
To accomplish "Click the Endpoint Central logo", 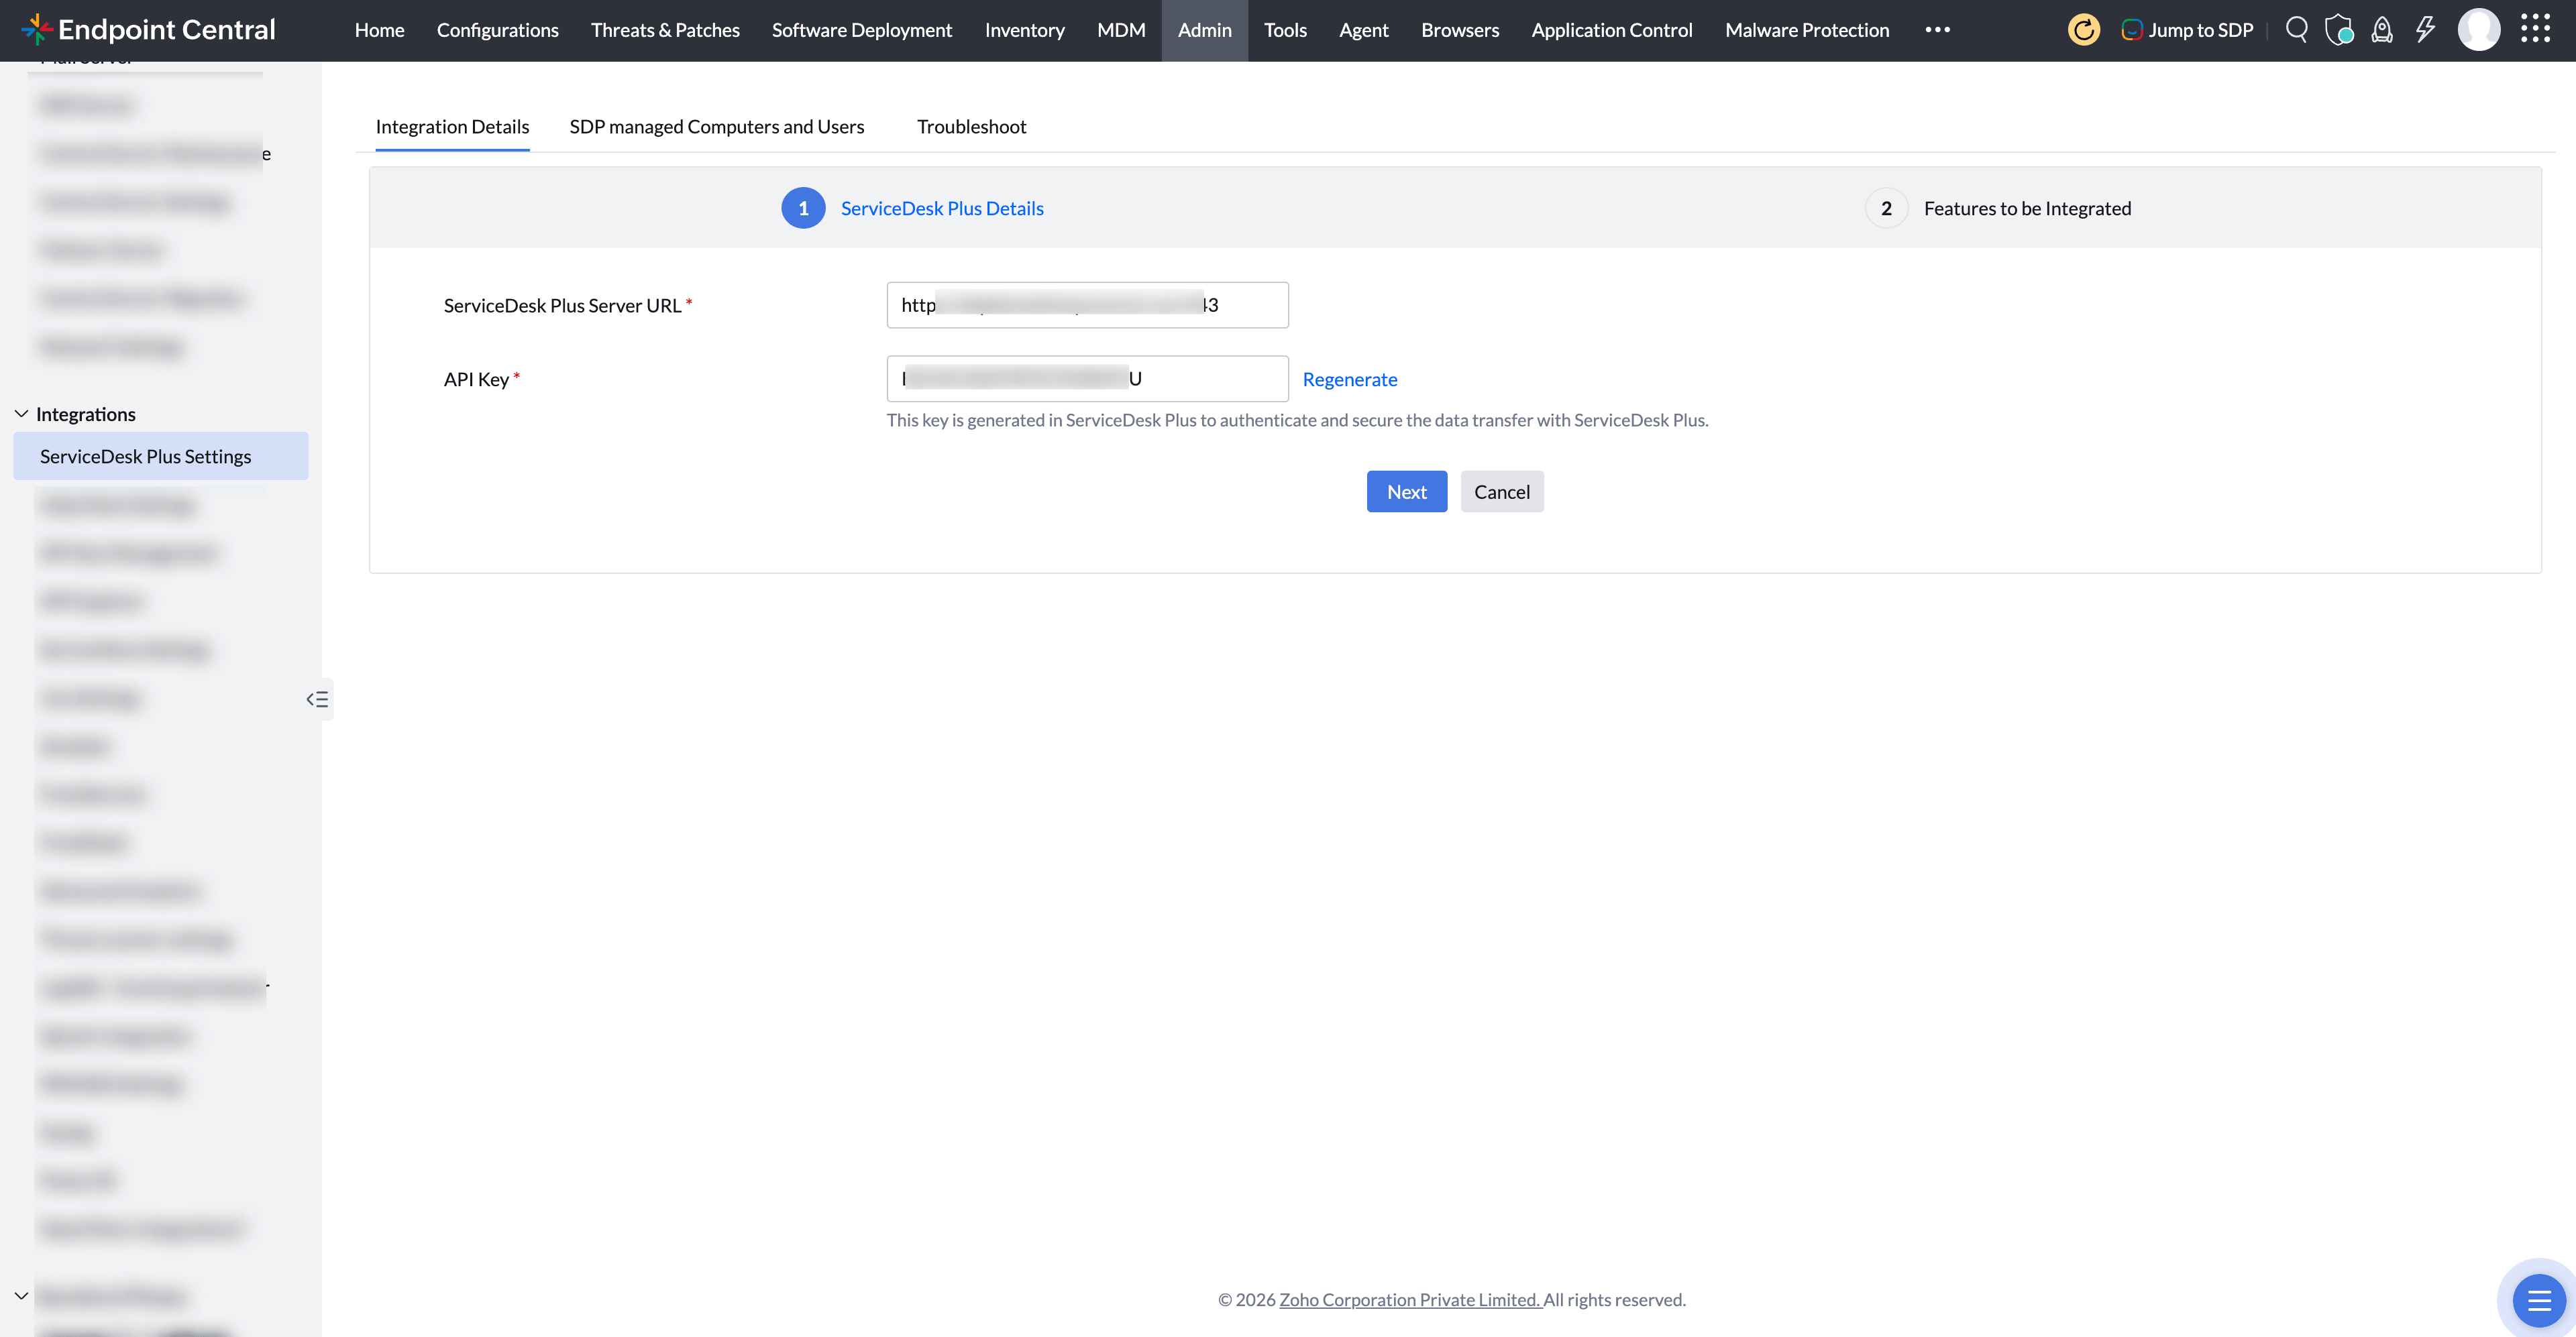I will [x=148, y=30].
